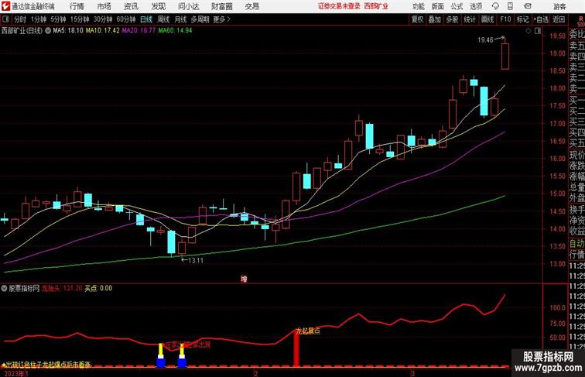Viewport: 585px width, 377px height.
Task: Click the 游客 user label
Action: point(559,6)
